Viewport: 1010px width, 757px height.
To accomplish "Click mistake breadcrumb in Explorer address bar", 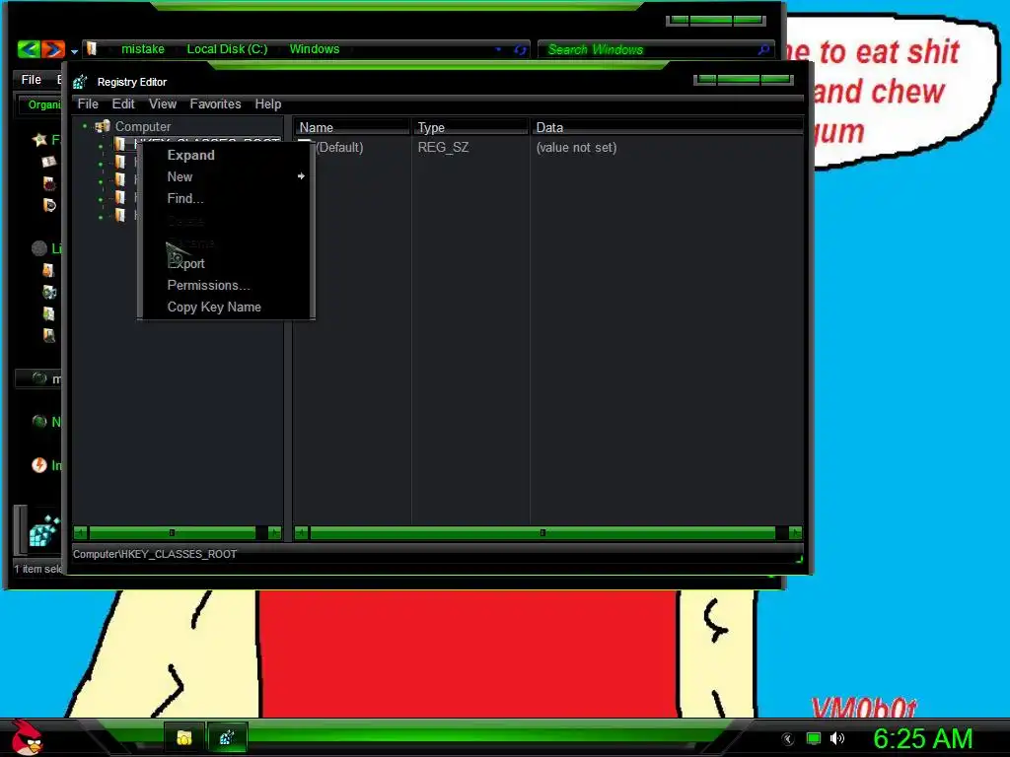I will click(143, 49).
